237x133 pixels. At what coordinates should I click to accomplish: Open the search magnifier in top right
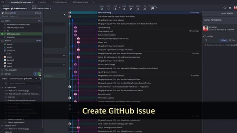pyautogui.click(x=225, y=8)
